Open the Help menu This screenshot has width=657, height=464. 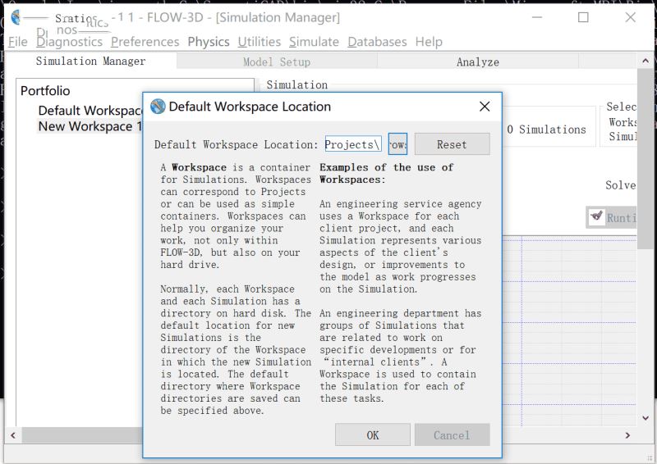[x=429, y=42]
